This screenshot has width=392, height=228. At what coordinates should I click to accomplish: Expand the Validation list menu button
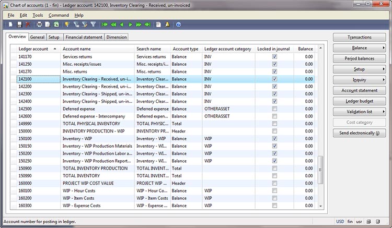point(359,112)
